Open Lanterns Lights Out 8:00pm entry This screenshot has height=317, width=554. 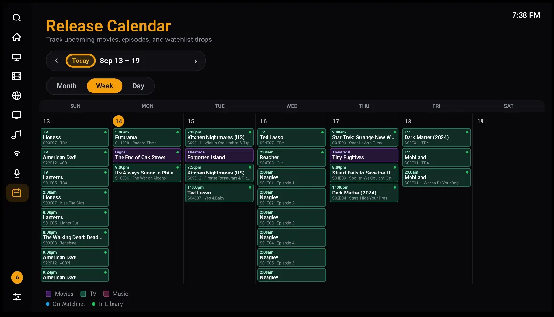coord(74,218)
